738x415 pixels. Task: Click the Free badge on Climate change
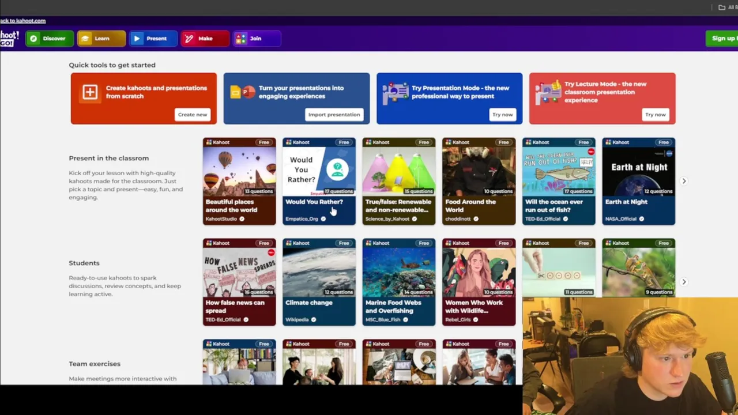click(344, 243)
